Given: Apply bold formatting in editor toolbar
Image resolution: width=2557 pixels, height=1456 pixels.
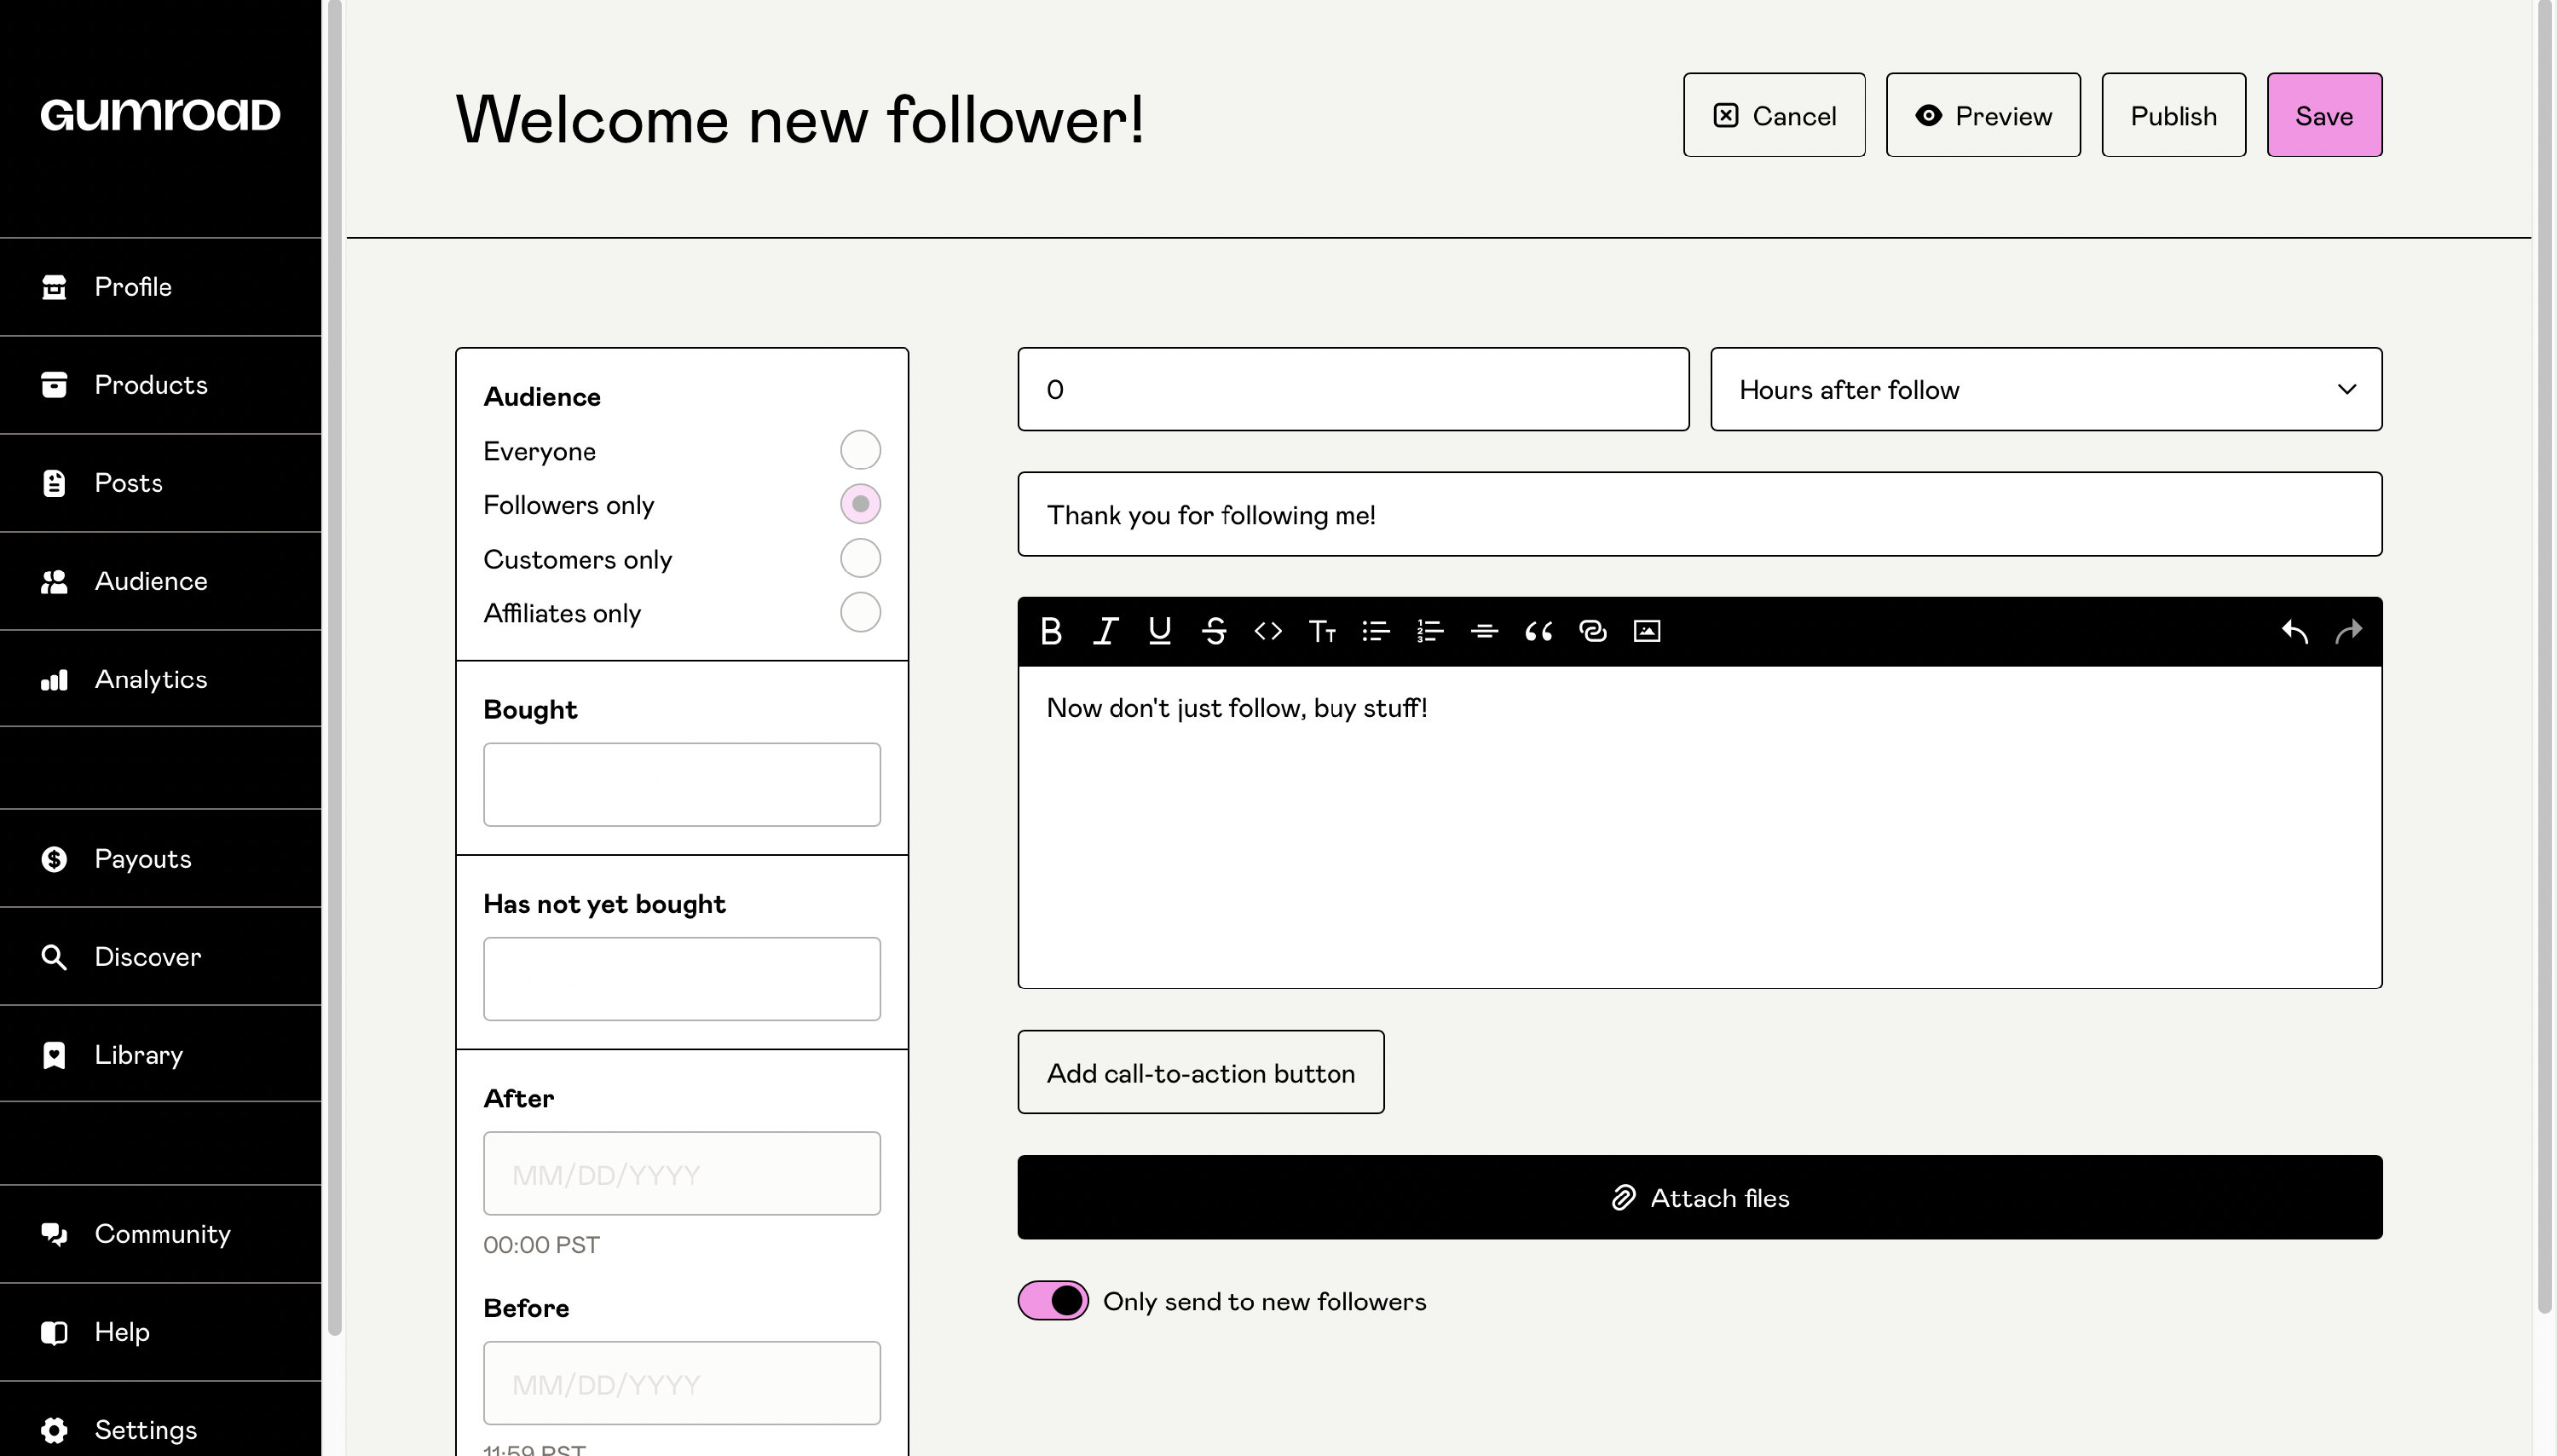Looking at the screenshot, I should click(x=1051, y=631).
